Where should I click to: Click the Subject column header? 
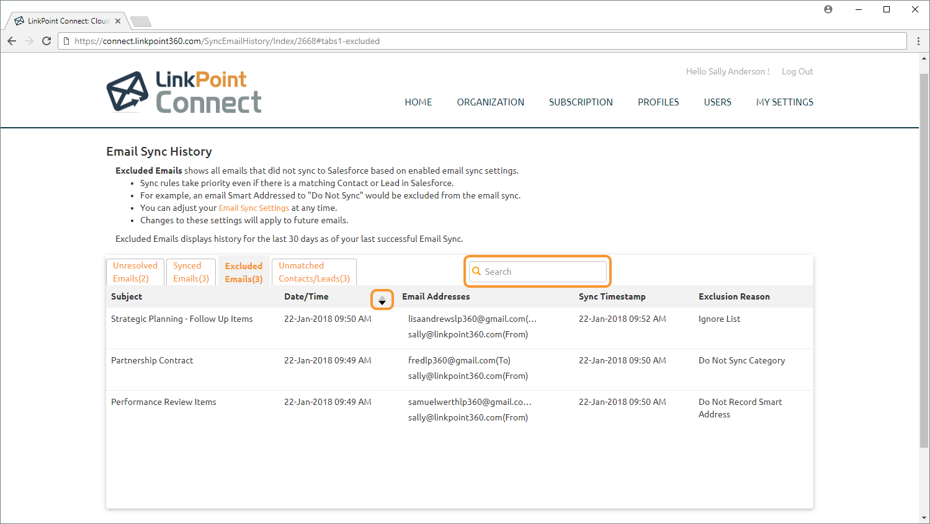[x=127, y=296]
